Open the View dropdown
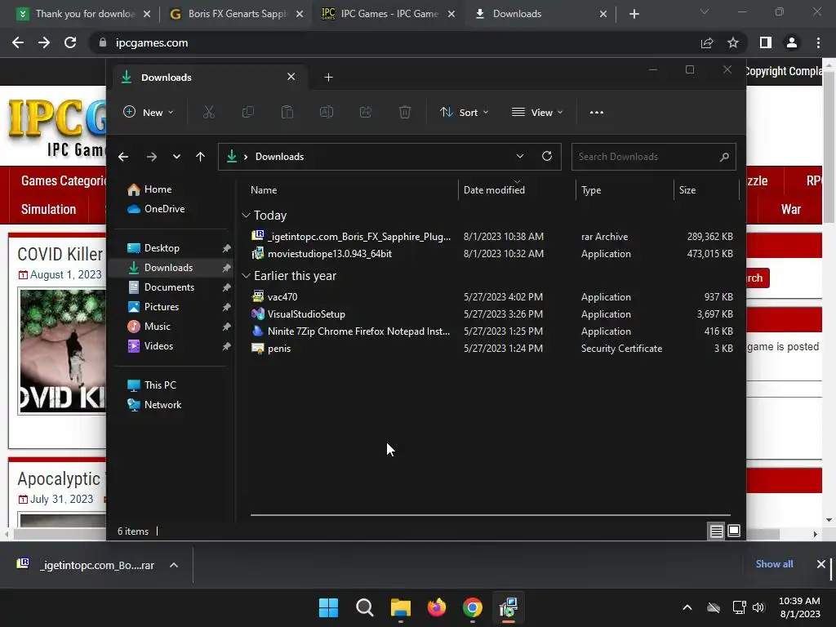The width and height of the screenshot is (836, 627). pyautogui.click(x=537, y=112)
